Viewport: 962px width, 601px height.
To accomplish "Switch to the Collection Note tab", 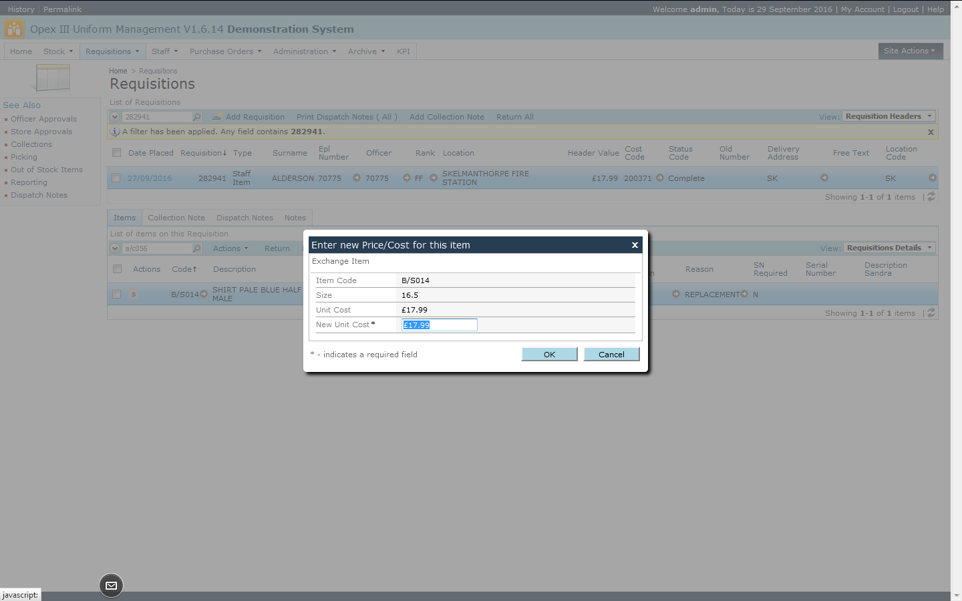I will (176, 218).
